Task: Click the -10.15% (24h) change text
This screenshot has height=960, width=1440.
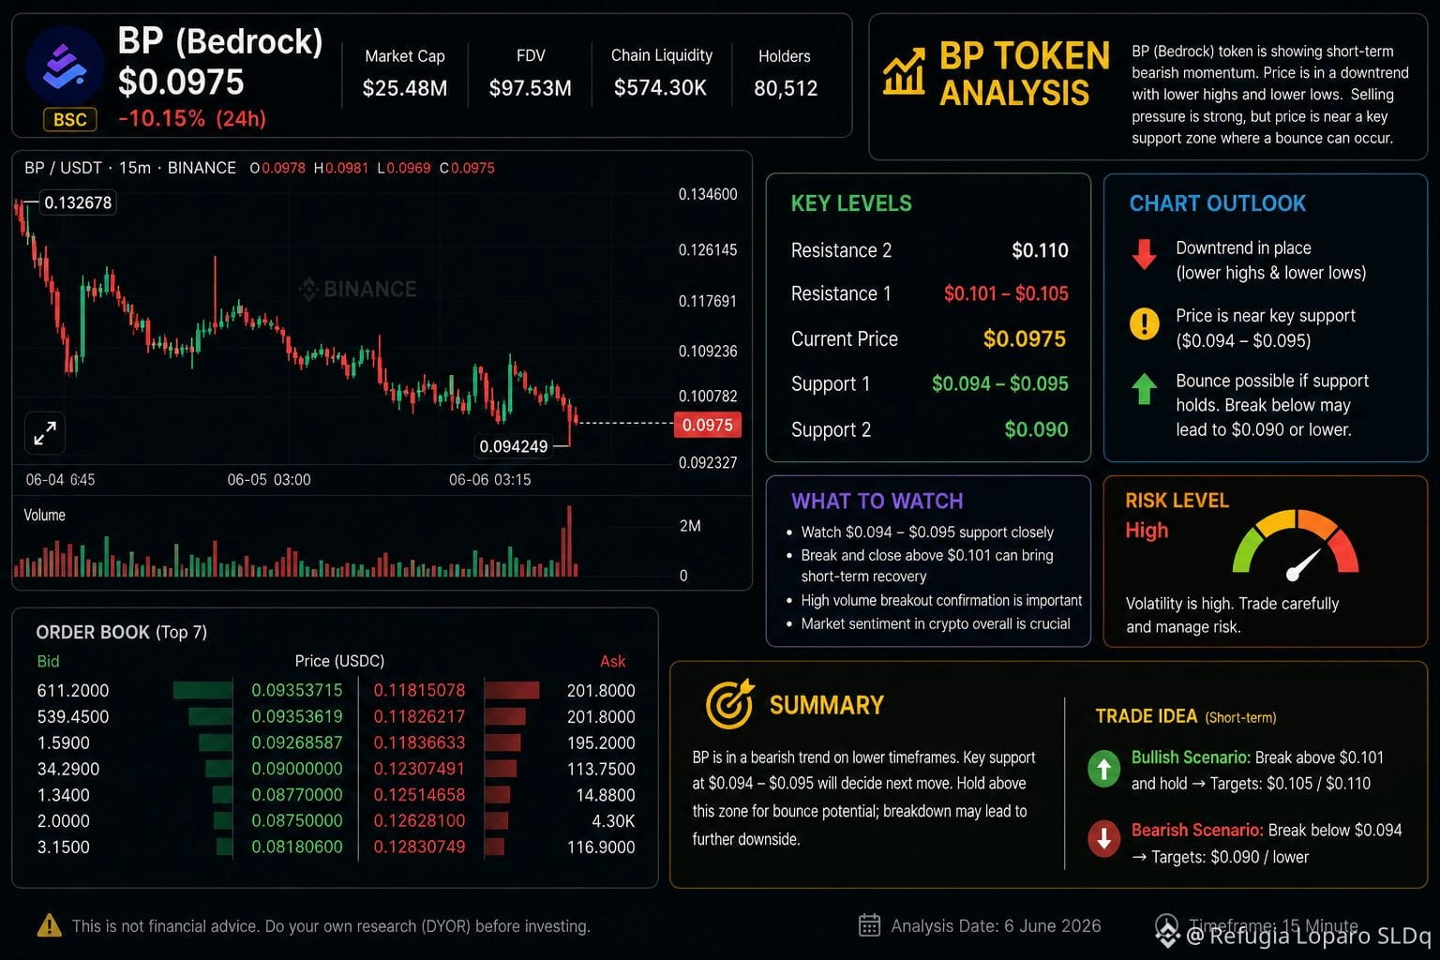Action: (192, 118)
